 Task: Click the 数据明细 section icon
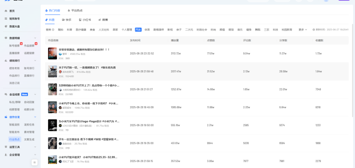pyautogui.click(x=6, y=38)
